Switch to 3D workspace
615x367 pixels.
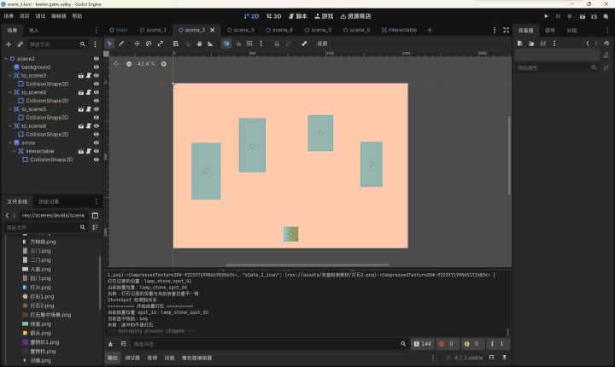(x=274, y=16)
